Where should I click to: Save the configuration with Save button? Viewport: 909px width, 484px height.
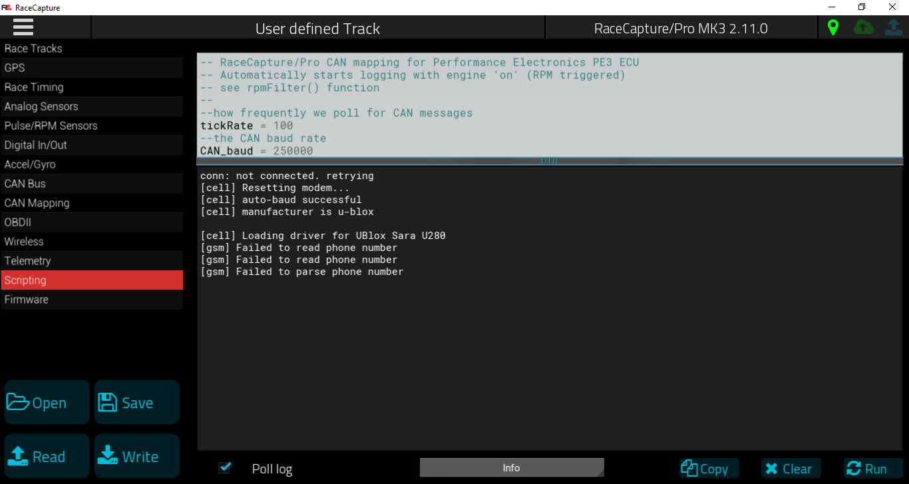136,402
